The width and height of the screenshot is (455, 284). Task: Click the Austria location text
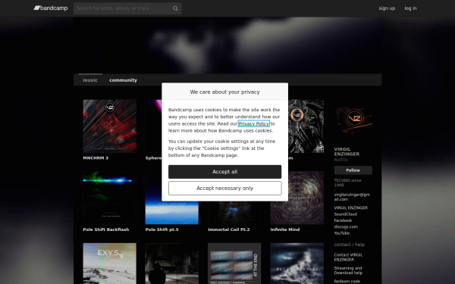[340, 160]
